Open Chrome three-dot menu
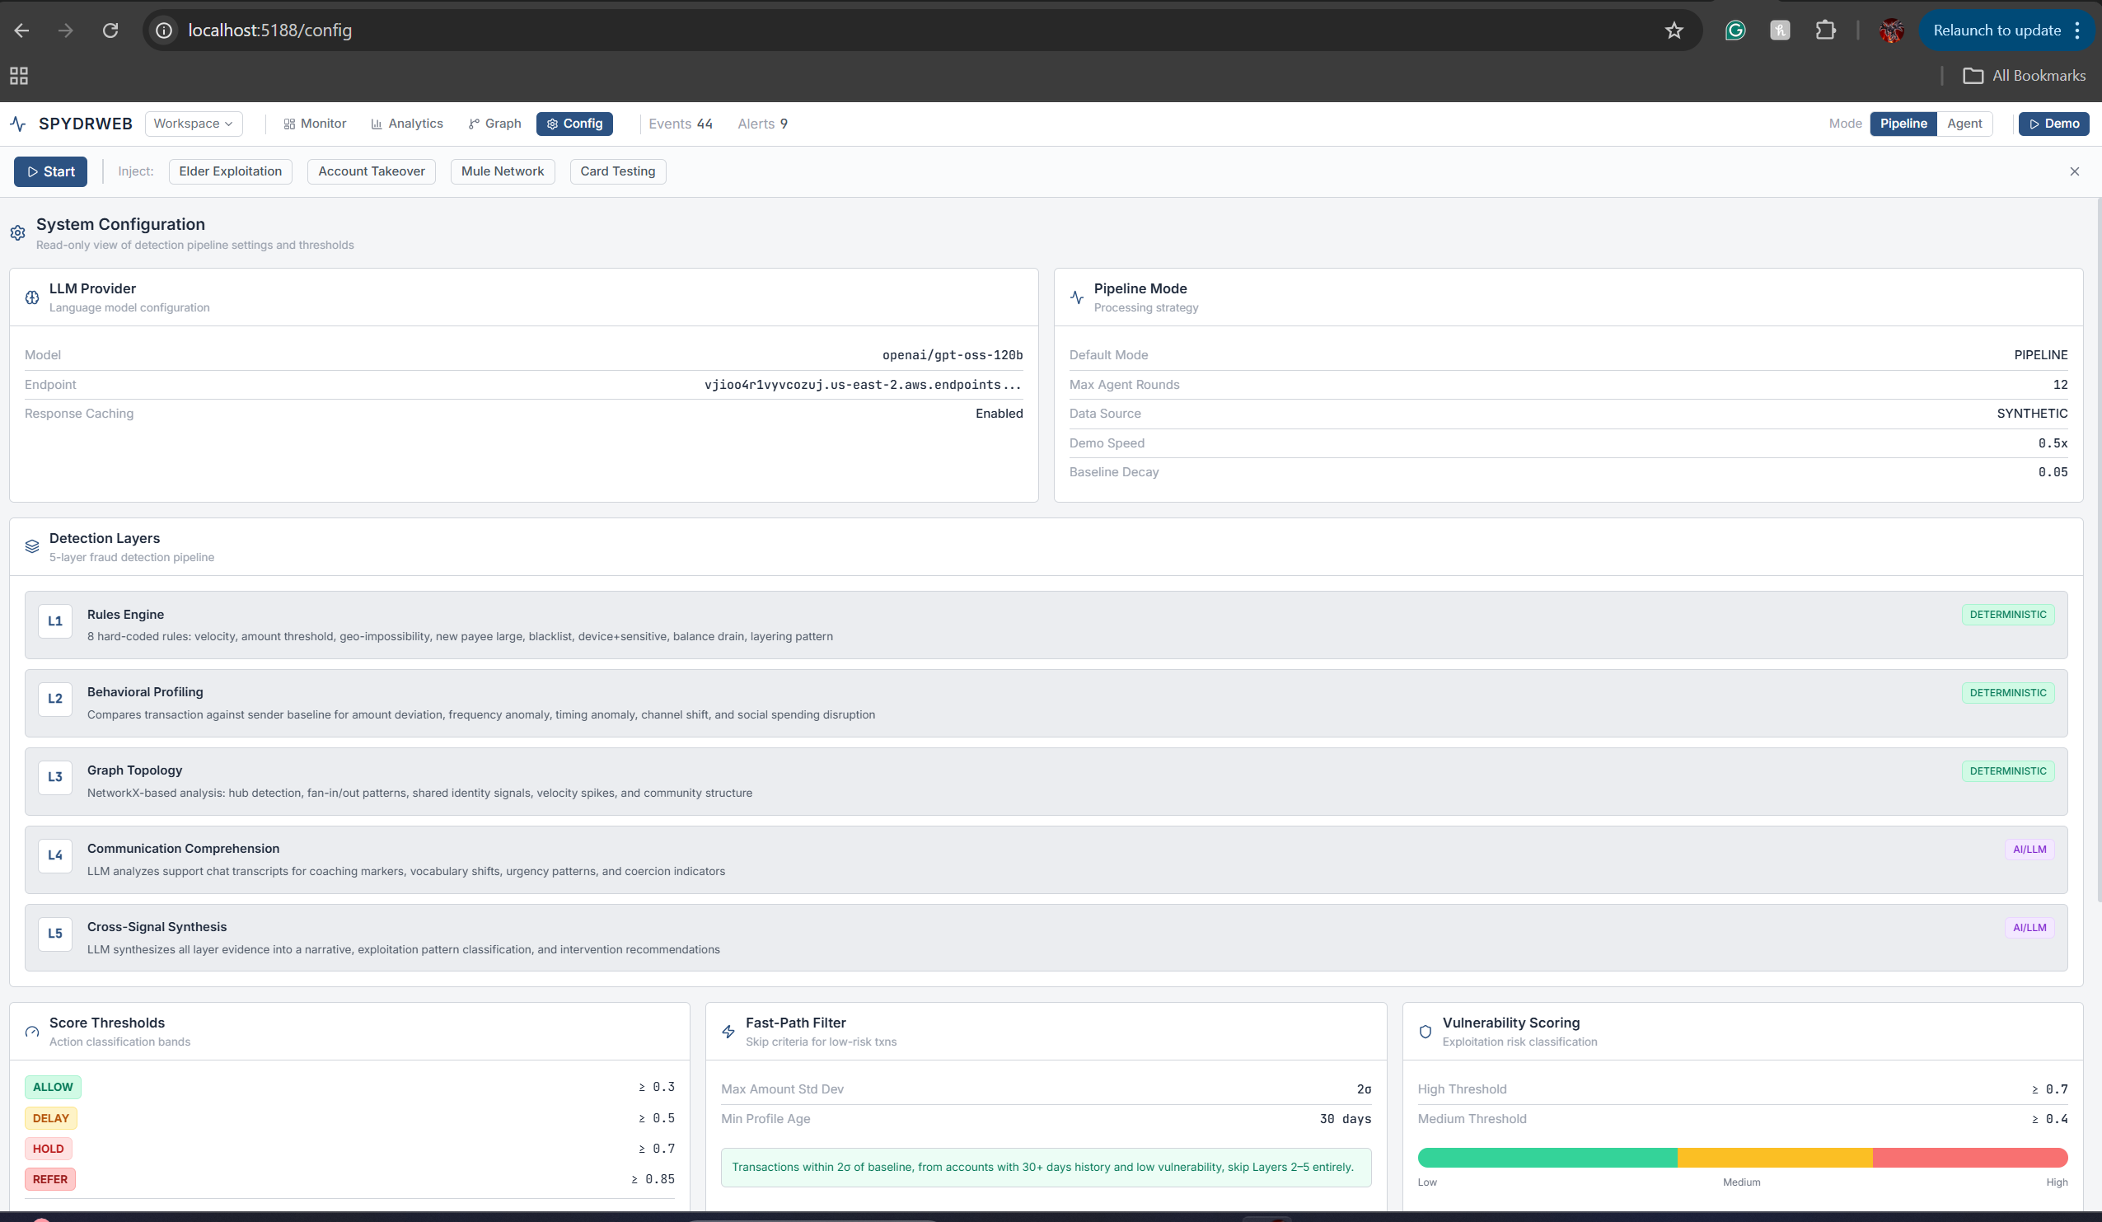The height and width of the screenshot is (1222, 2102). pos(2077,30)
